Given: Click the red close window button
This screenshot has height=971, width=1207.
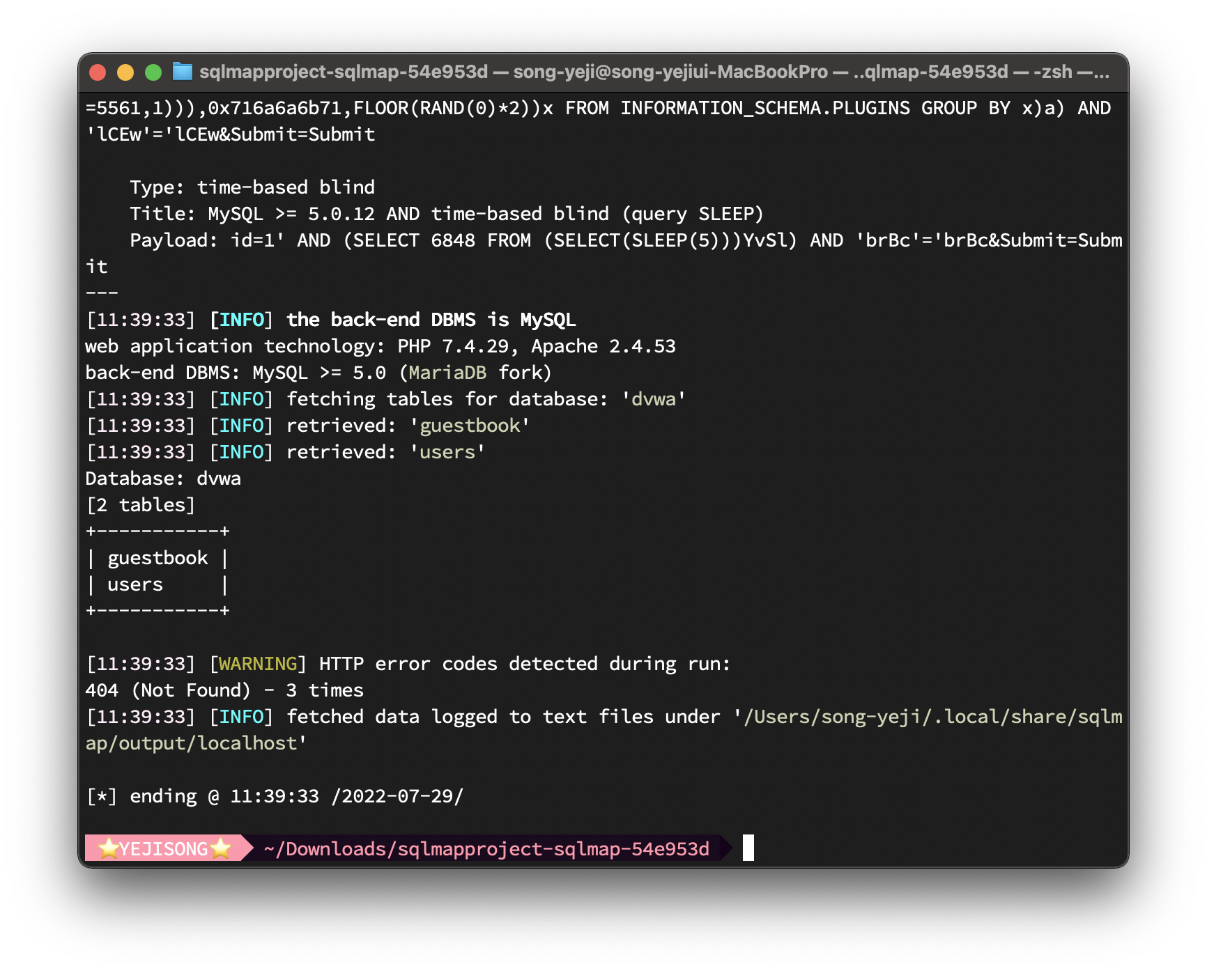Looking at the screenshot, I should (x=98, y=72).
